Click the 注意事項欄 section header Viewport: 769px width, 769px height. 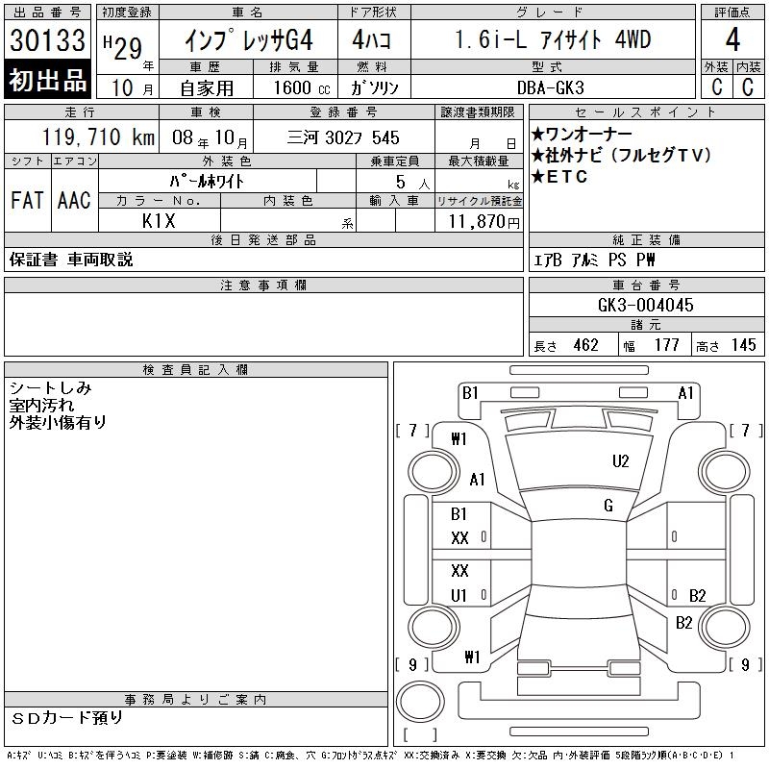(263, 285)
